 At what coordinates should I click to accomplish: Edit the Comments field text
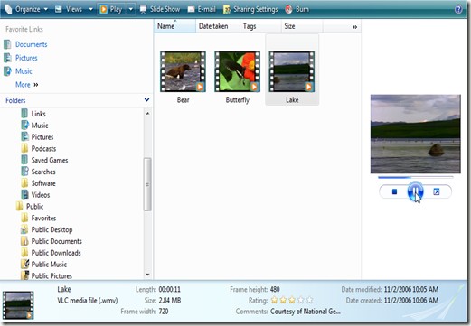click(x=306, y=312)
